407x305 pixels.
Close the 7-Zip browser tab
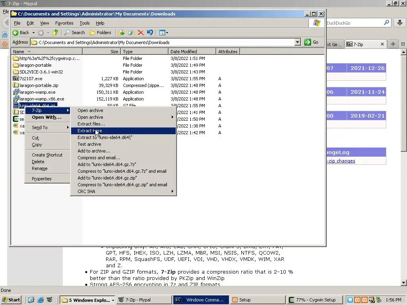point(382,44)
